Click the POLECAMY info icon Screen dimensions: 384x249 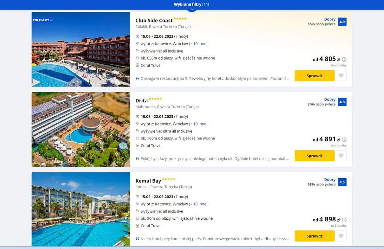point(51,20)
